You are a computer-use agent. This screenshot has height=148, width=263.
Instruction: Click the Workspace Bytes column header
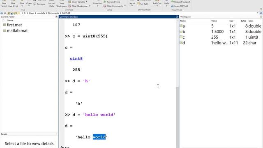coord(243,21)
